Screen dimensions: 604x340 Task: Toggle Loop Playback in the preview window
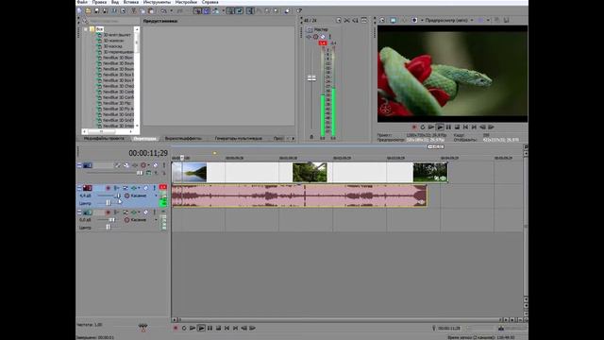(423, 127)
